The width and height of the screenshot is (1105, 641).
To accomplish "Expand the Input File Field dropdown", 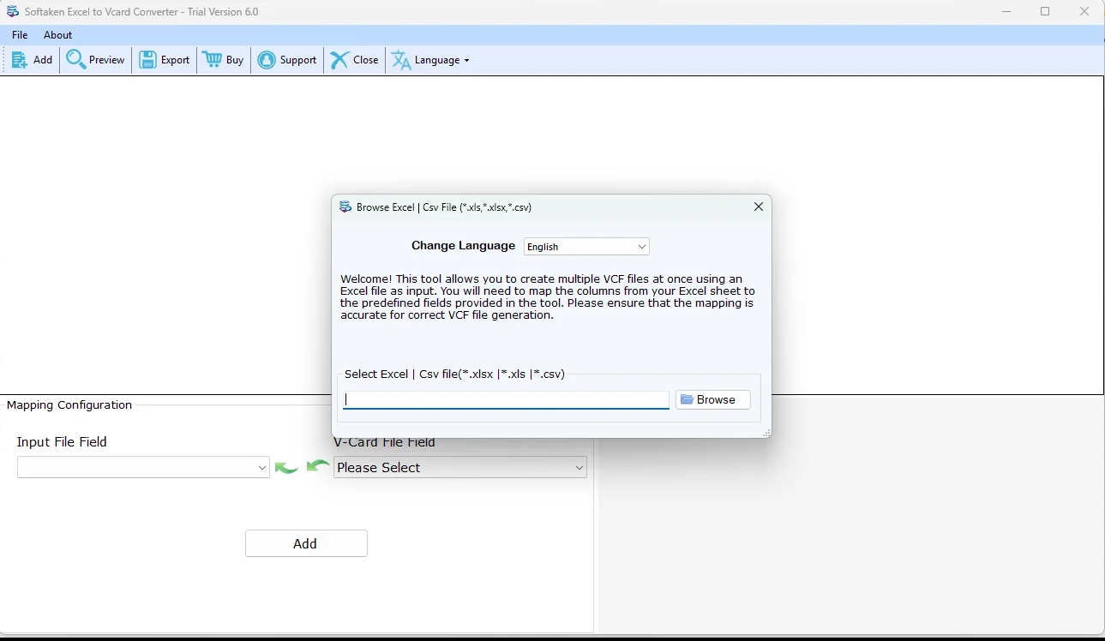I will (143, 467).
